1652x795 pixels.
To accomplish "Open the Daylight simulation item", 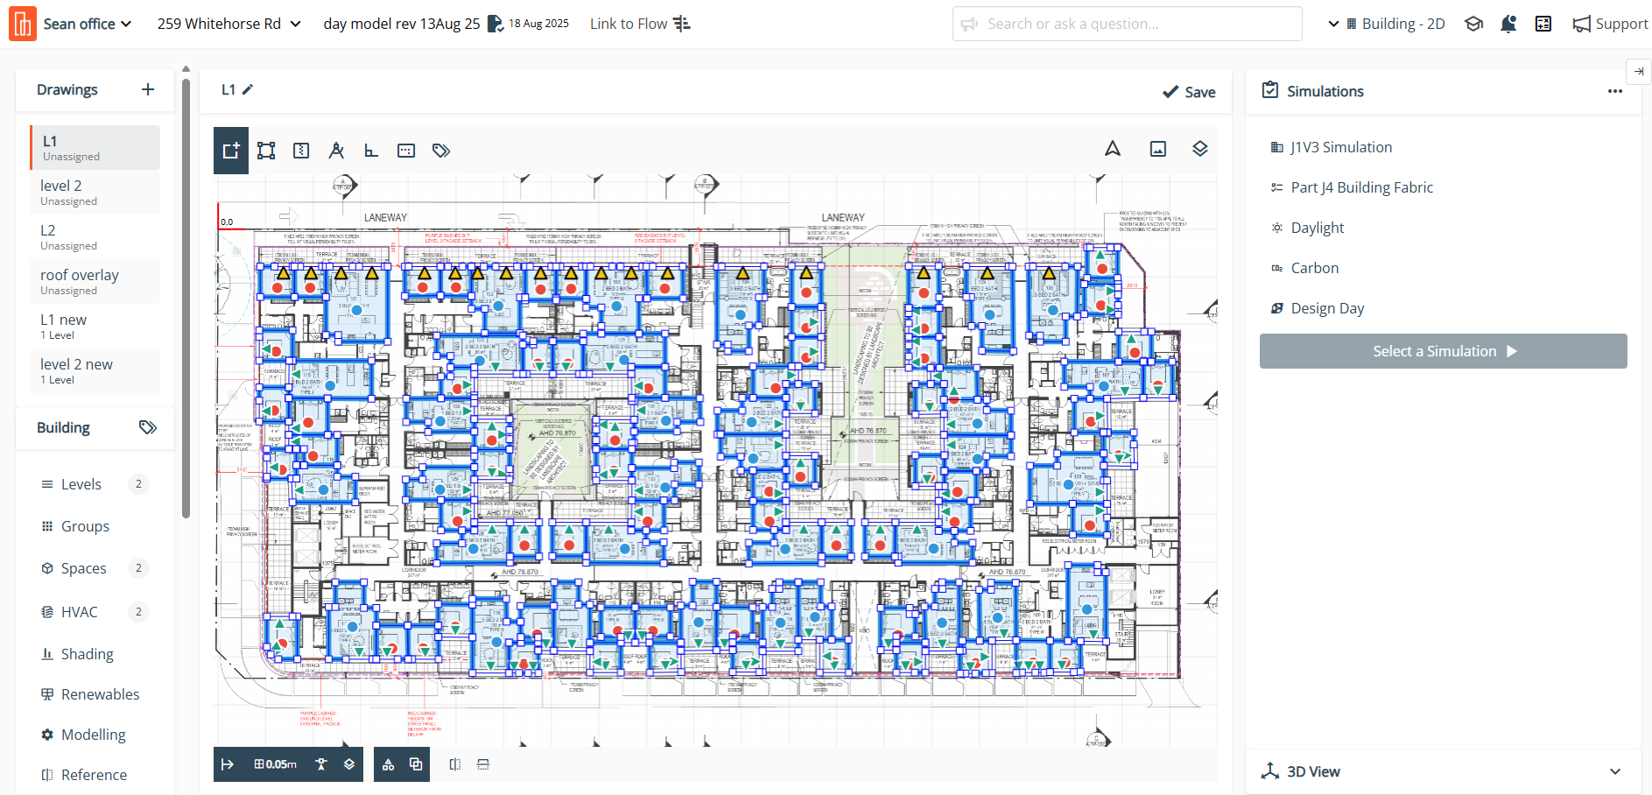I will tap(1317, 228).
